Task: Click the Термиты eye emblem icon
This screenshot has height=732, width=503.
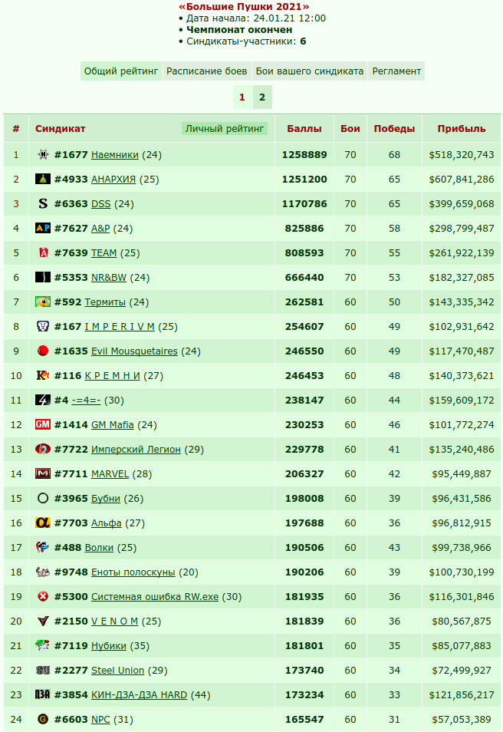Action: (43, 302)
